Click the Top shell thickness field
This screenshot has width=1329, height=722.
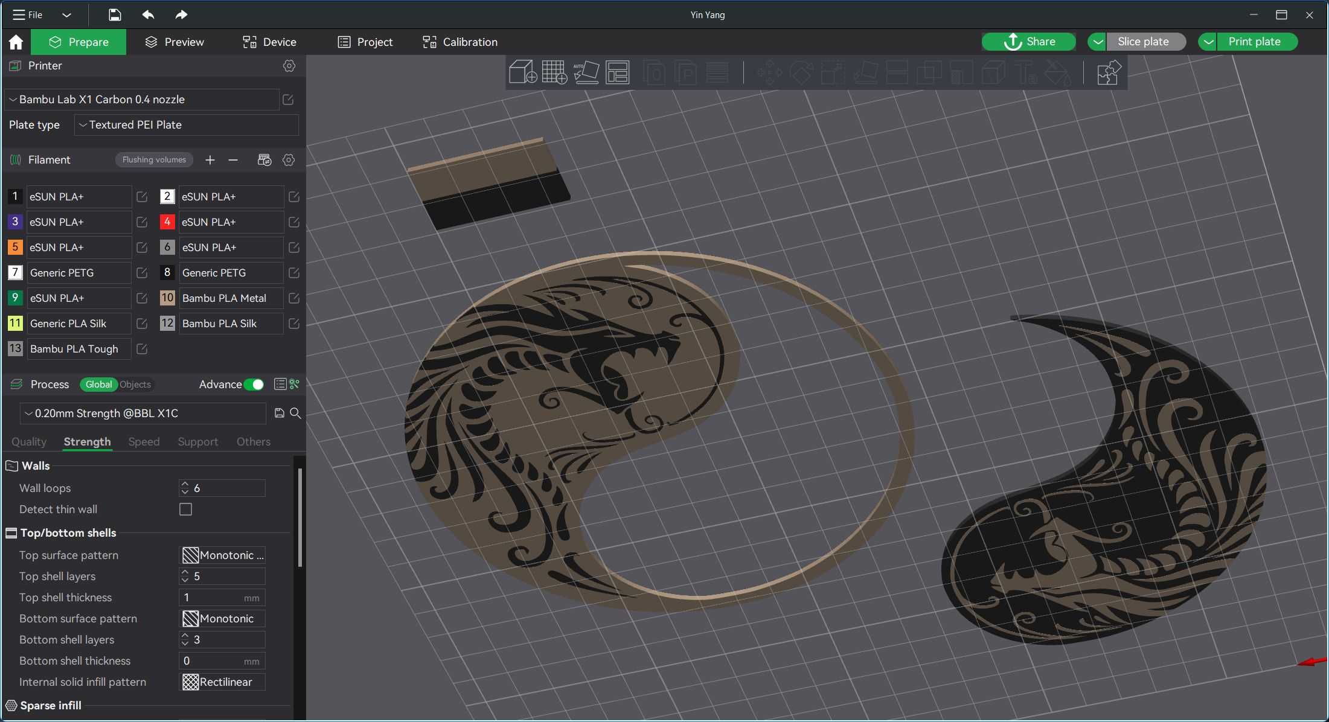(x=222, y=598)
